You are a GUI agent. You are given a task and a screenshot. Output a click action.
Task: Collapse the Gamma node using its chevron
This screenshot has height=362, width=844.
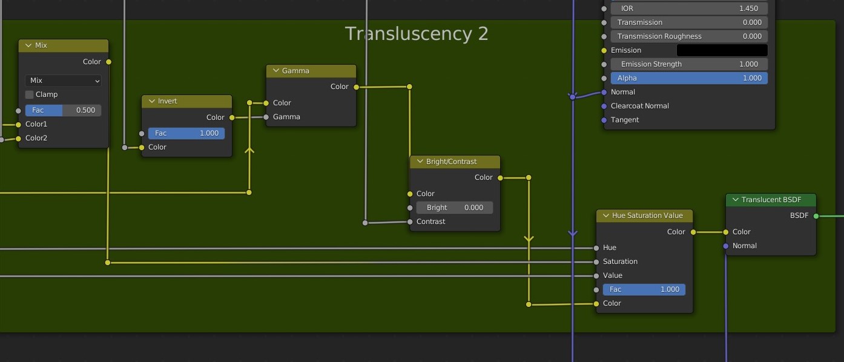[275, 71]
